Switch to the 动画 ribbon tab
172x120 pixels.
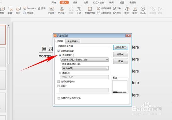pos(86,3)
